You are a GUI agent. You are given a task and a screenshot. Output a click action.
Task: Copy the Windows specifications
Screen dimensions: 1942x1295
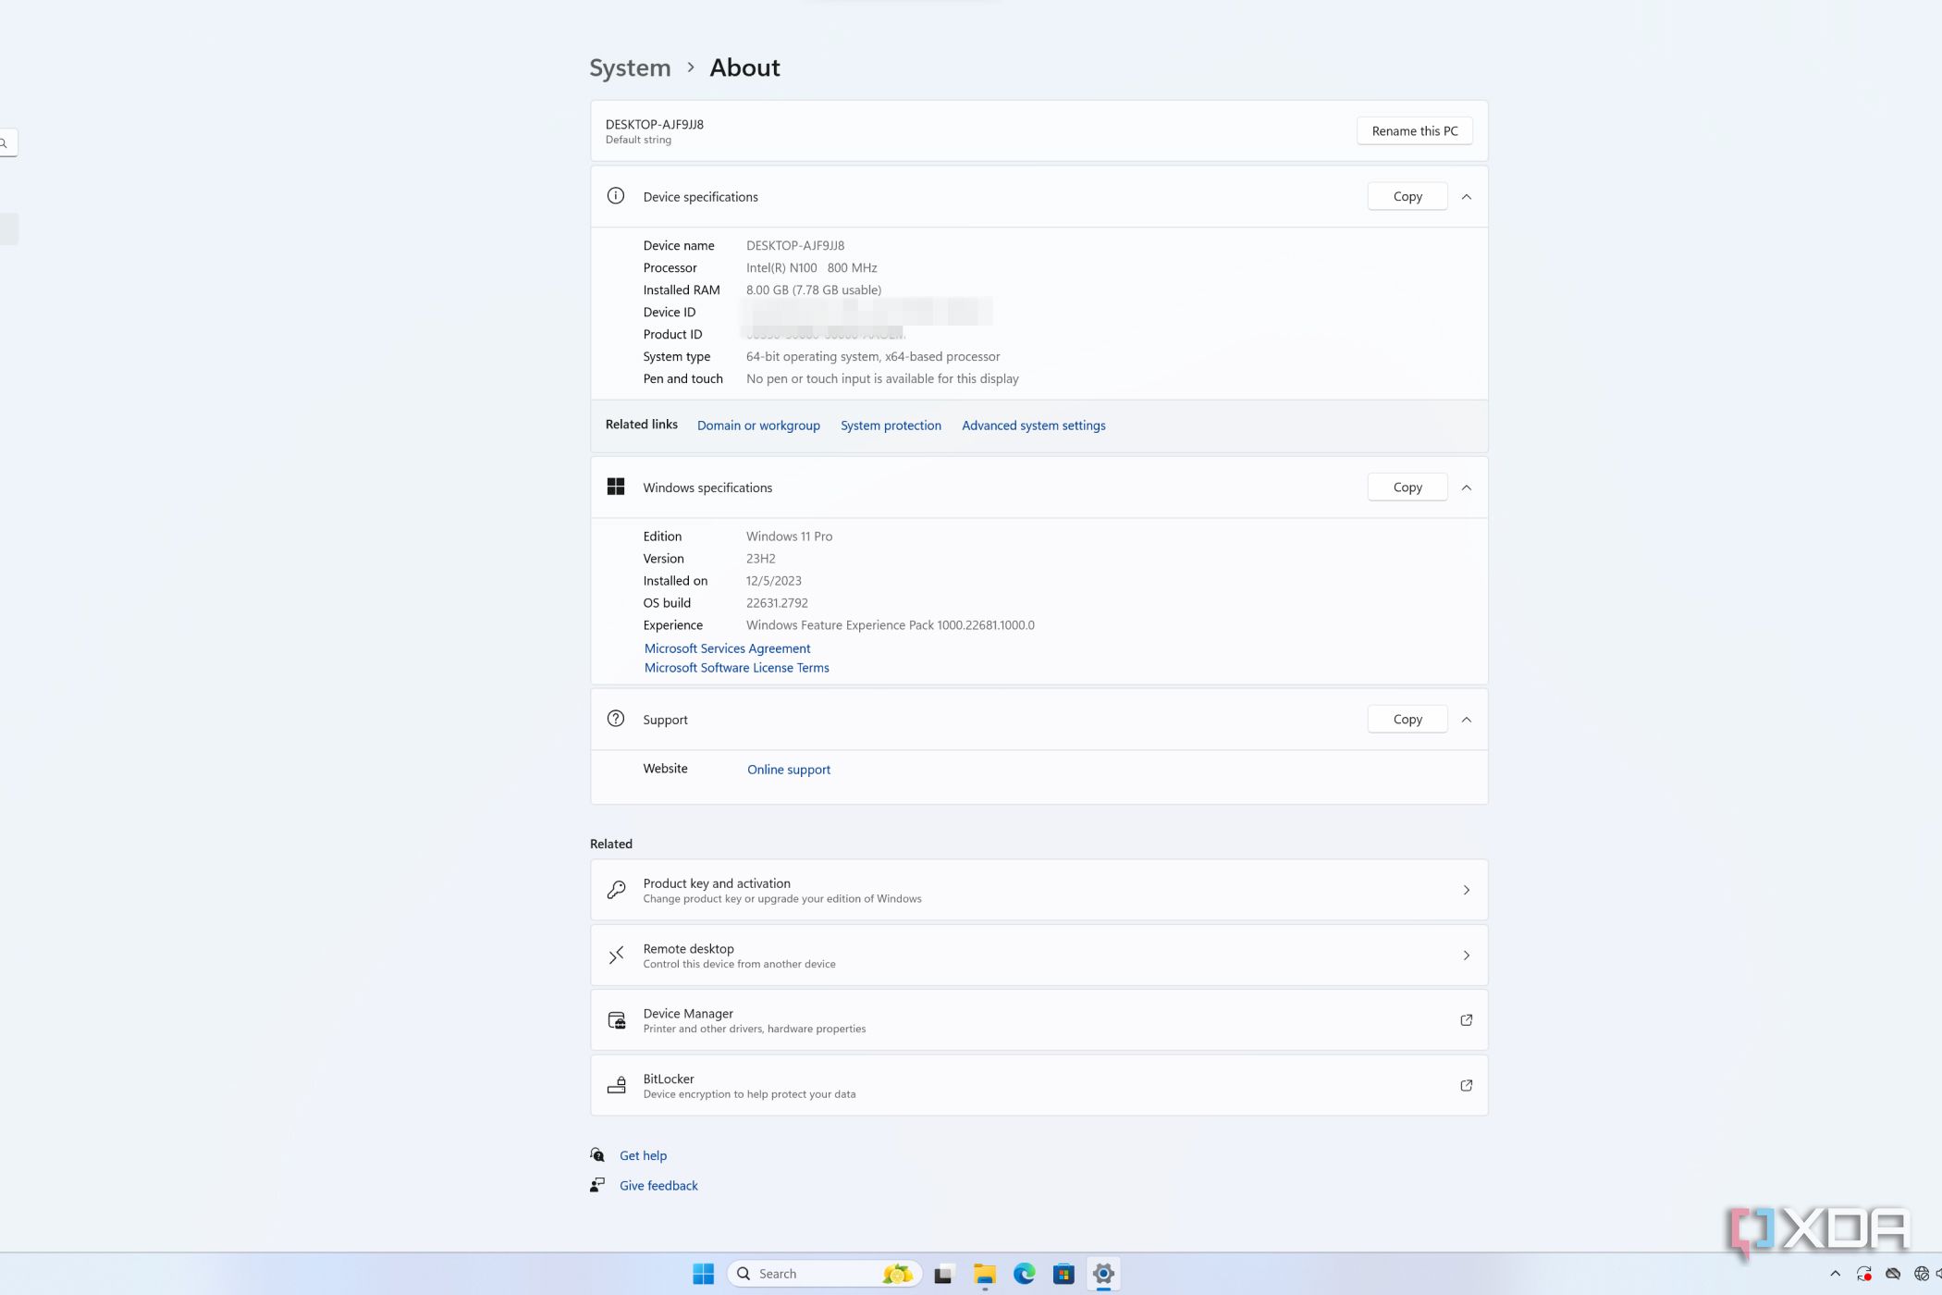pos(1407,487)
